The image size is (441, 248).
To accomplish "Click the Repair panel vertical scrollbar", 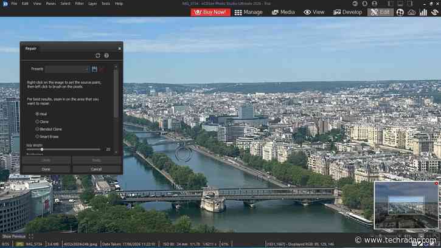I will pos(116,94).
